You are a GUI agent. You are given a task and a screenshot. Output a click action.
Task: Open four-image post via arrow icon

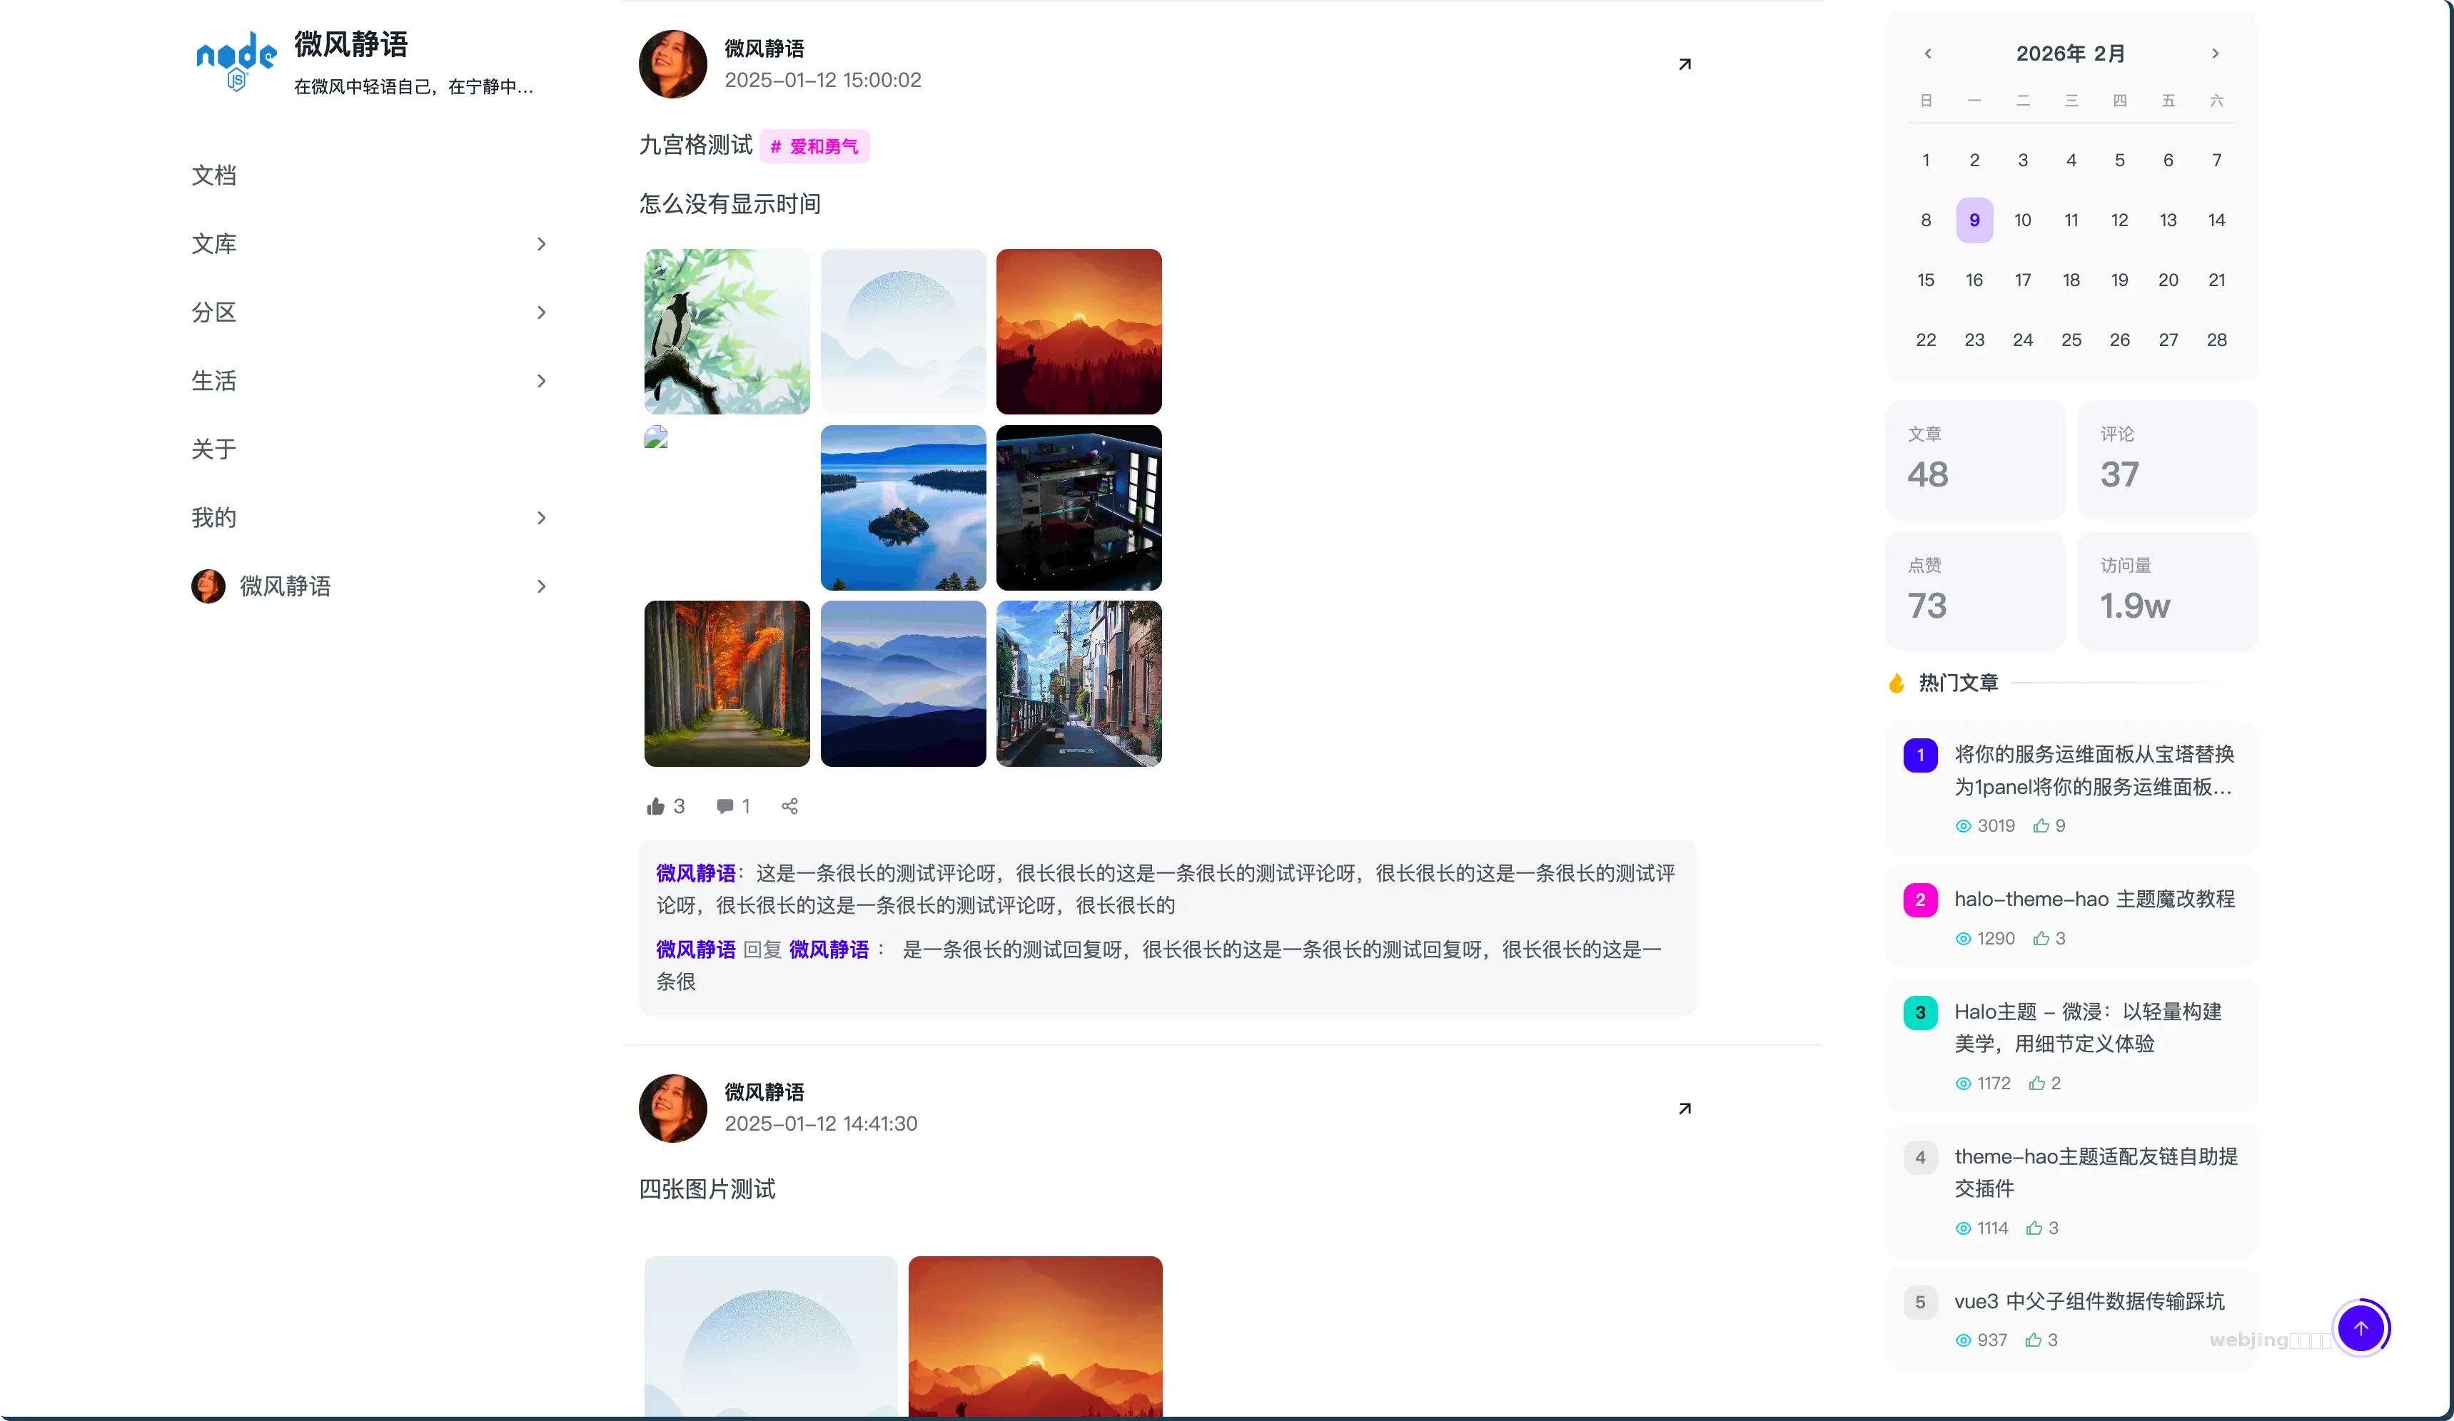(x=1685, y=1109)
